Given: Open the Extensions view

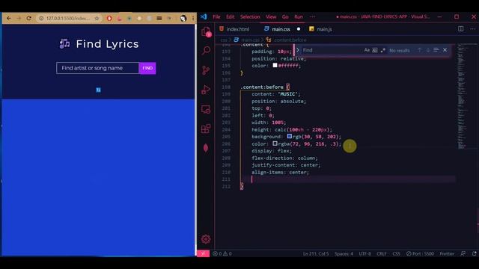Looking at the screenshot, I should (x=206, y=129).
